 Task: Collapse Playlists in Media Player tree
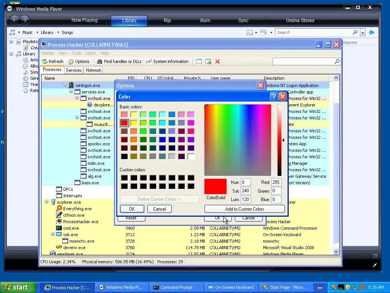coord(11,42)
